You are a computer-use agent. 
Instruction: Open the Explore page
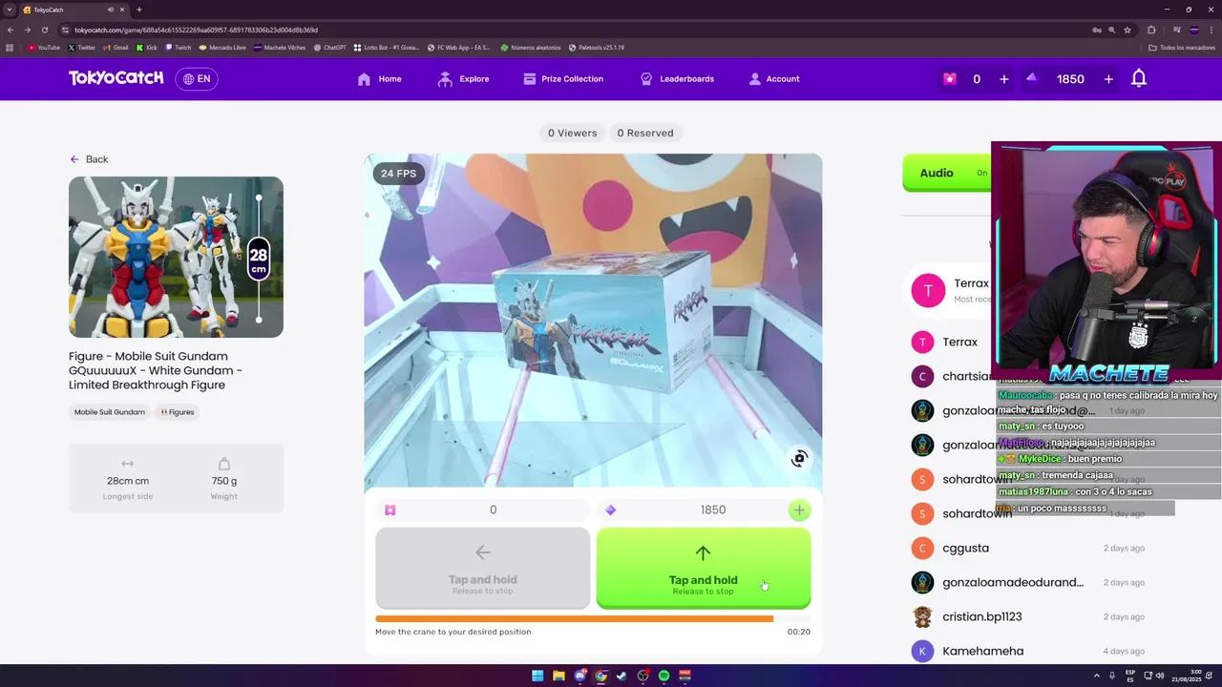[463, 79]
